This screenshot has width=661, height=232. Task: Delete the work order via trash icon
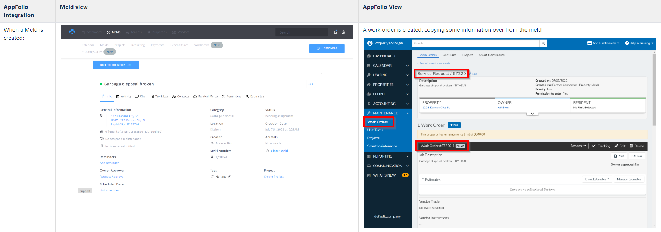[637, 146]
